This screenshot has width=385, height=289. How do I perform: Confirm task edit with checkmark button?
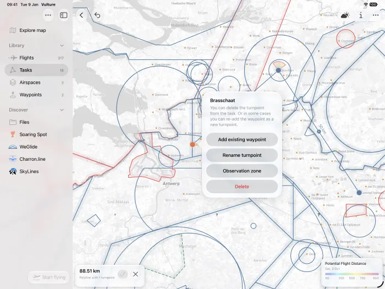(x=123, y=274)
